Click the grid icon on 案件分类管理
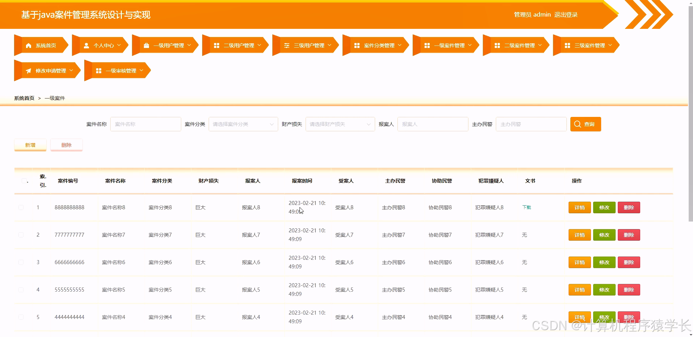The image size is (693, 337). (x=357, y=45)
